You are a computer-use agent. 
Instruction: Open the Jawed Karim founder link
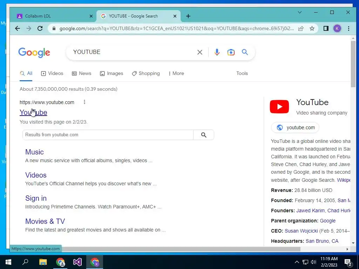[x=310, y=211]
